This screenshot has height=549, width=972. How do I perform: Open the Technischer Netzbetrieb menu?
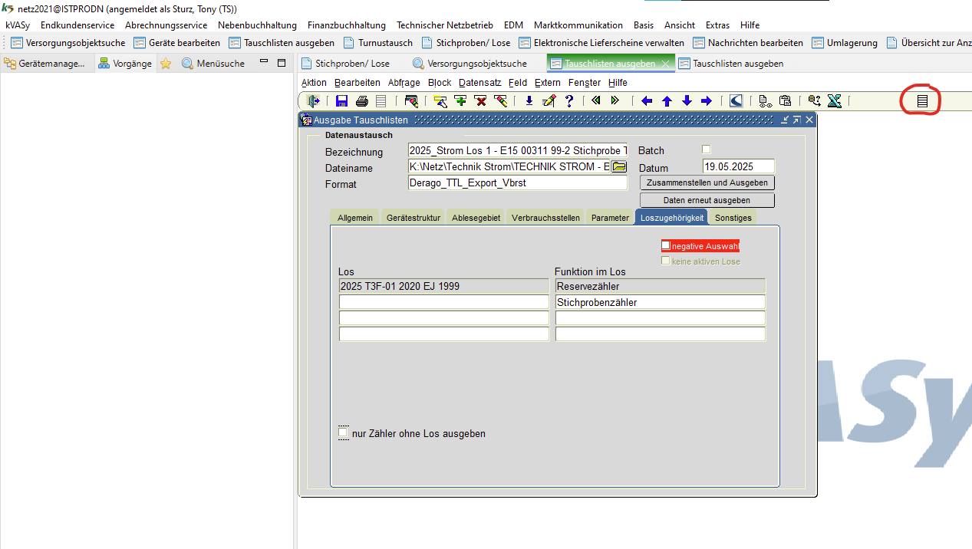pos(444,25)
